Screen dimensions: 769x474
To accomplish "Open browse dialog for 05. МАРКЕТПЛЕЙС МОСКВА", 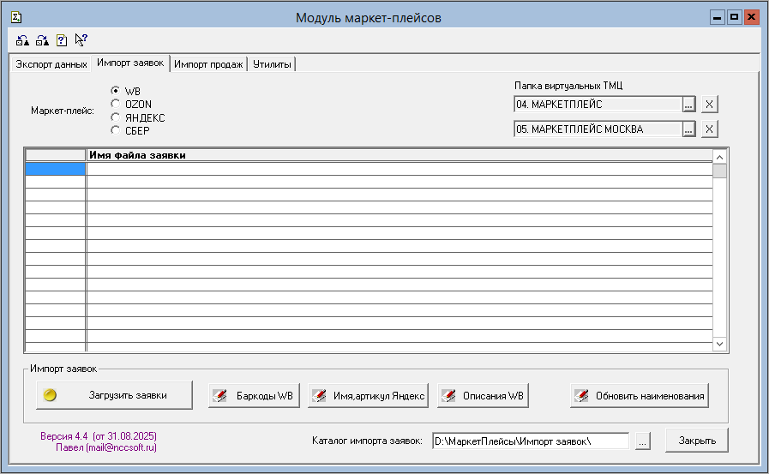I will pyautogui.click(x=688, y=129).
